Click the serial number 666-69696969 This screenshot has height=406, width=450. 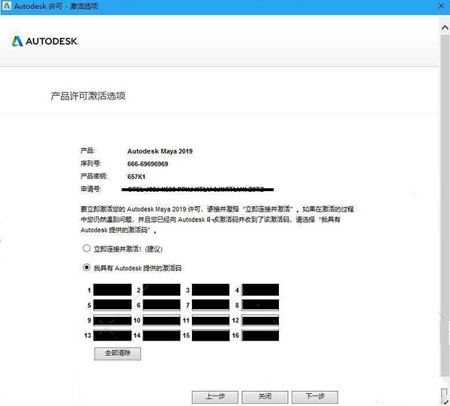point(148,164)
